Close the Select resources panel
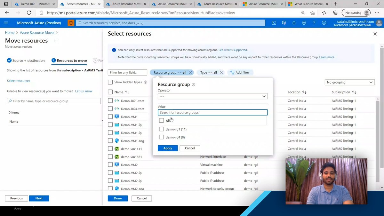 point(375,34)
